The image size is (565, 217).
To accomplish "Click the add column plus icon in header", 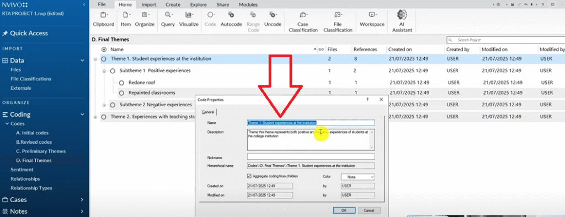I will coord(104,50).
